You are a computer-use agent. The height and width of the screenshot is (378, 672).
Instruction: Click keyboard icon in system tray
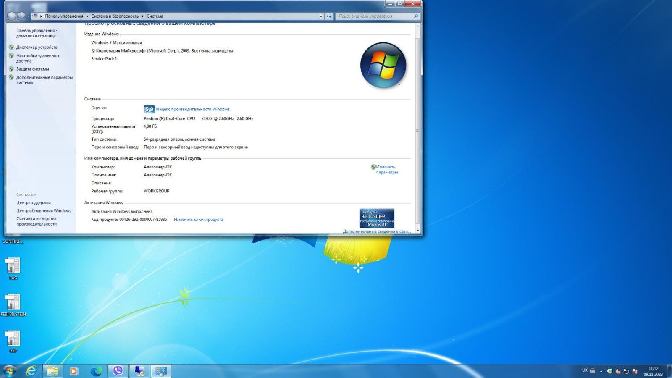tap(593, 370)
